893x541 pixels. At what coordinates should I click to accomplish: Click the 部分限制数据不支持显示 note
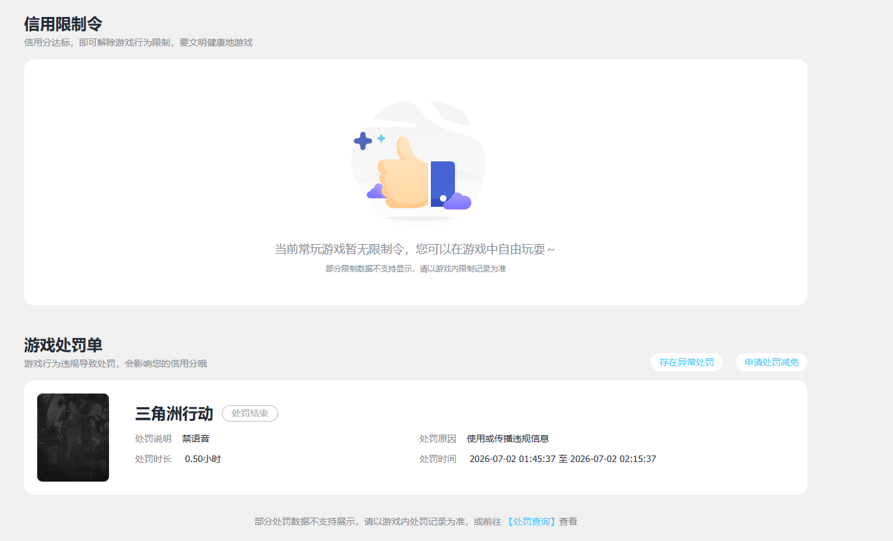(x=416, y=268)
